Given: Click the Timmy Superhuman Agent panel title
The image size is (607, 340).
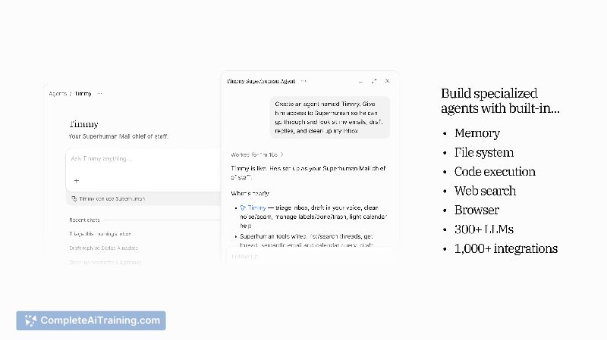Looking at the screenshot, I should [261, 81].
